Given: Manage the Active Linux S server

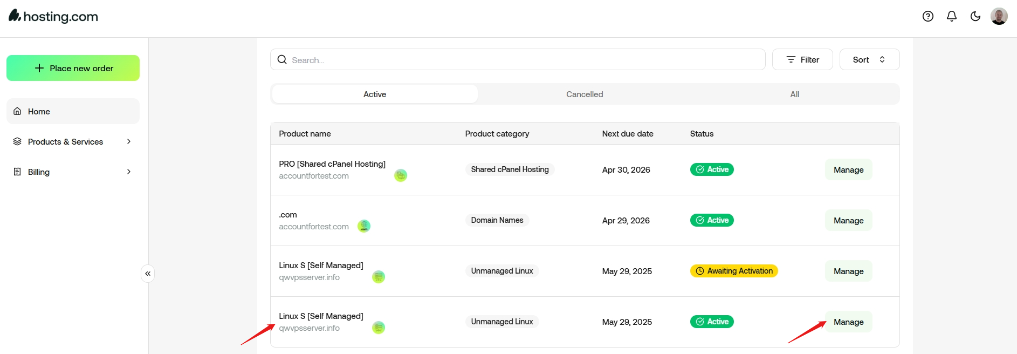Looking at the screenshot, I should point(849,322).
